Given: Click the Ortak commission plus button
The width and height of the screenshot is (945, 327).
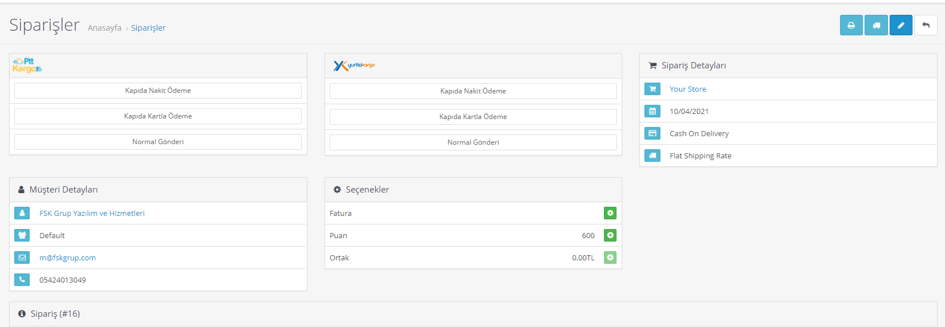Looking at the screenshot, I should (x=610, y=257).
